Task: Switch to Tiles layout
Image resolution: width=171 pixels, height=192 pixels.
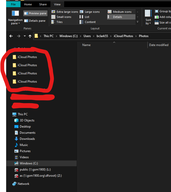Action: 57,22
